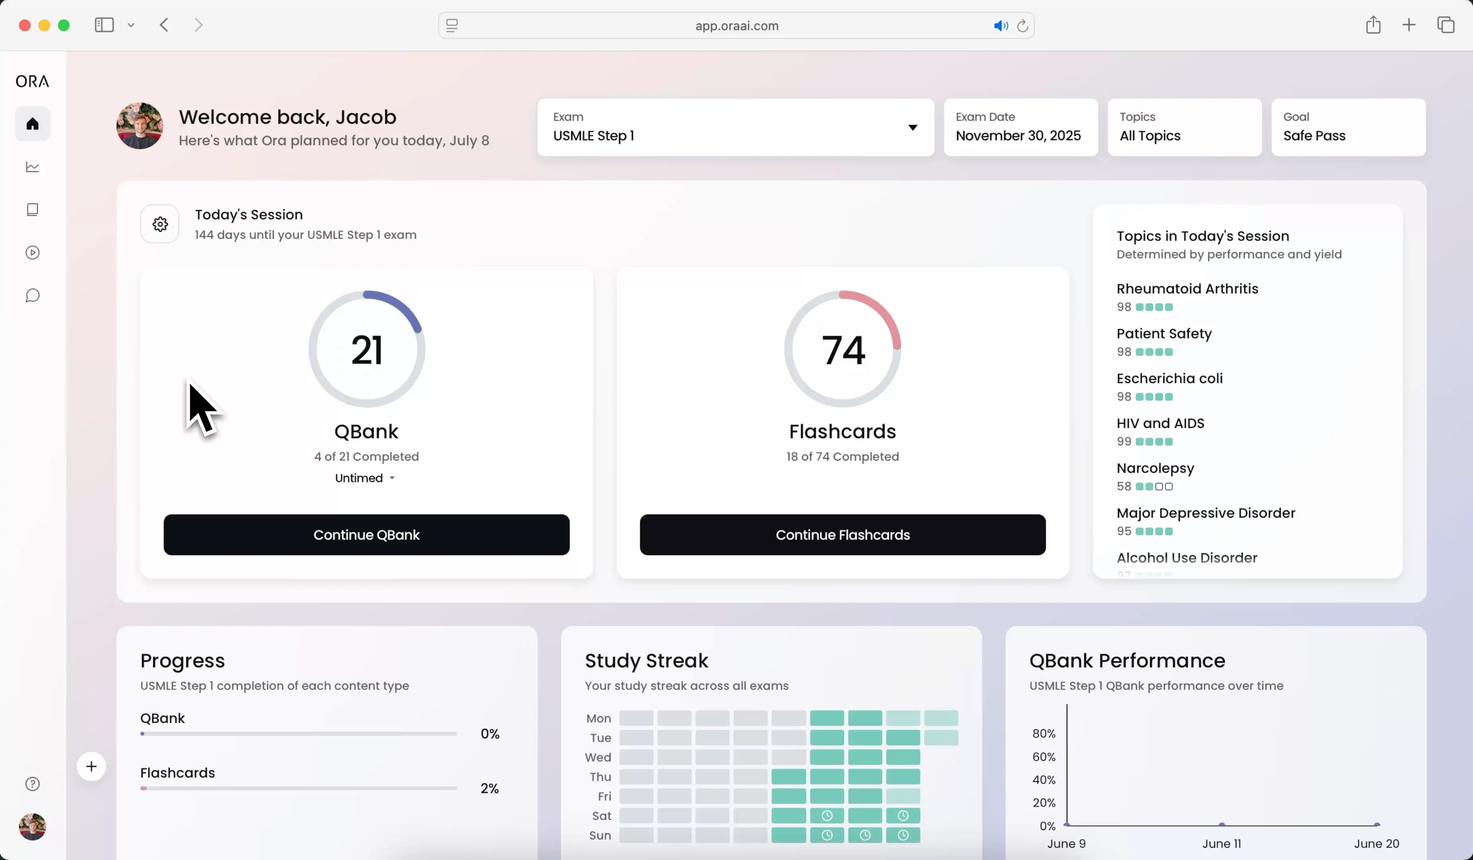Open Today's Session settings gear
1473x860 pixels.
(160, 224)
